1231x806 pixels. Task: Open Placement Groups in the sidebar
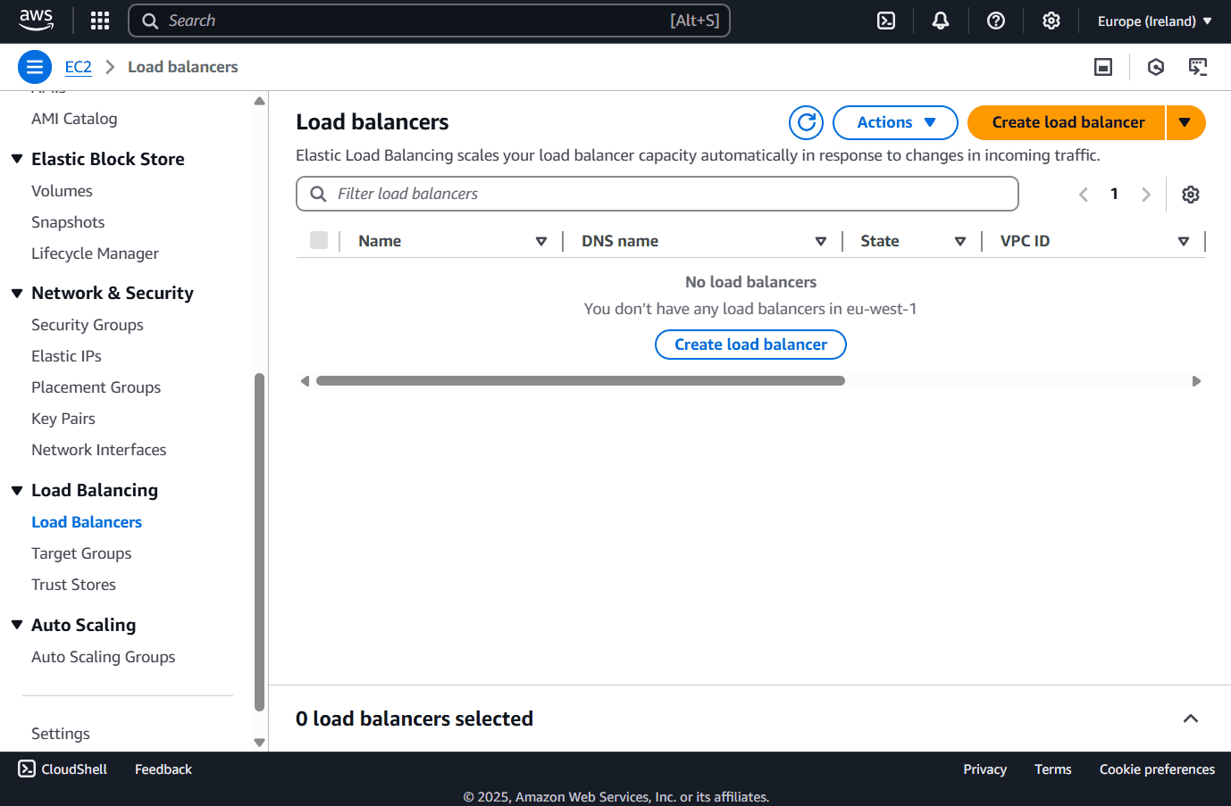(x=96, y=387)
